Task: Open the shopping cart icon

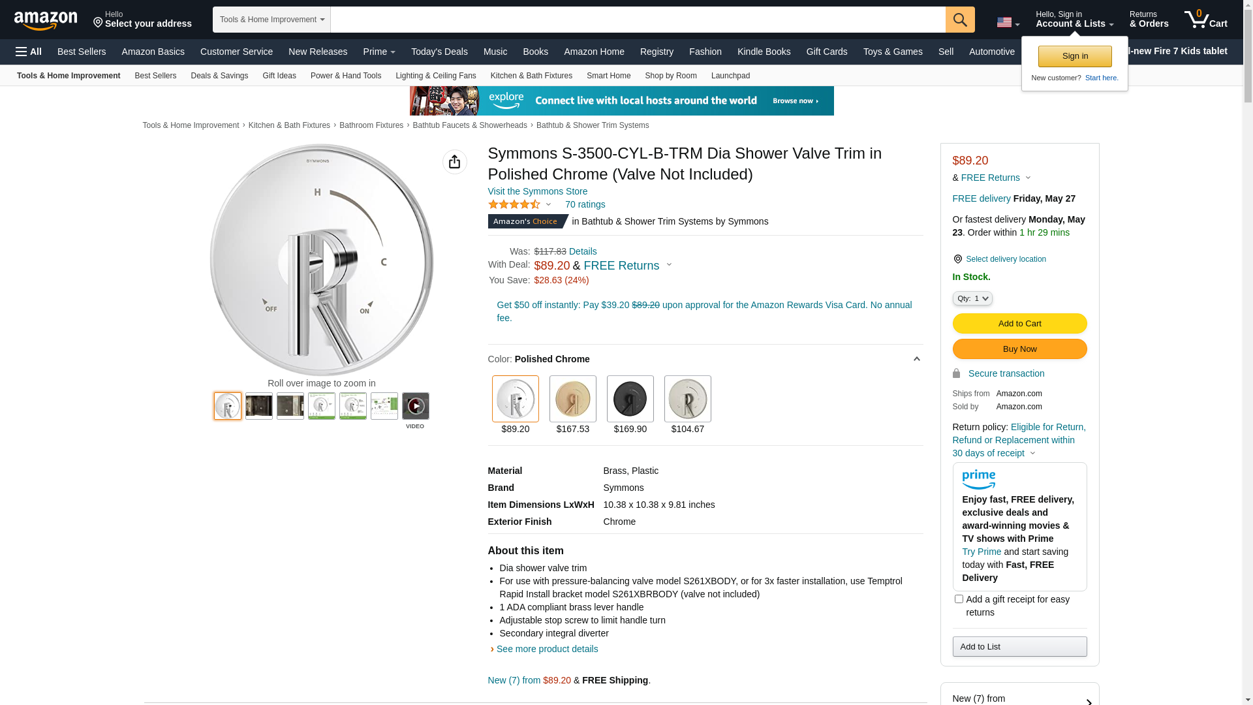Action: pos(1205,20)
